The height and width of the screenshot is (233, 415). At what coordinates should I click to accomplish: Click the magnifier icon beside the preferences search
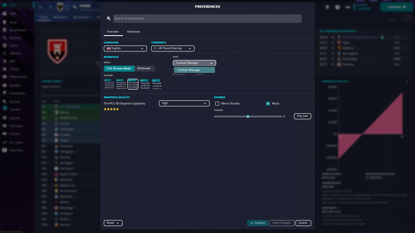pos(109,18)
